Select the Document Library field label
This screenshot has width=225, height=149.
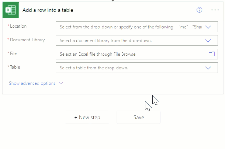[x=27, y=40]
